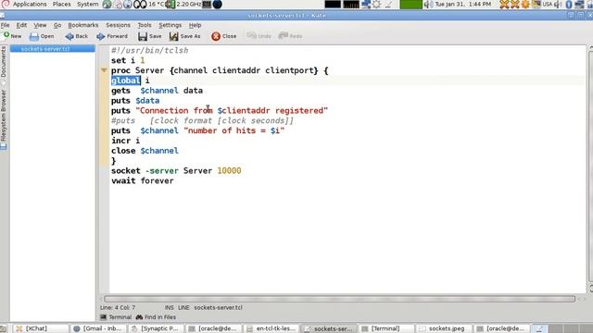The height and width of the screenshot is (333, 593).
Task: Click the volume speaker icon in the top panel
Action: coord(428,4)
